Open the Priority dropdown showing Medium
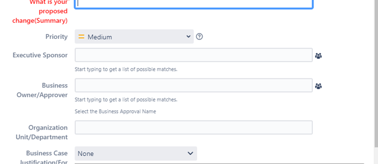Screen dimensions: 378x164 [134, 37]
